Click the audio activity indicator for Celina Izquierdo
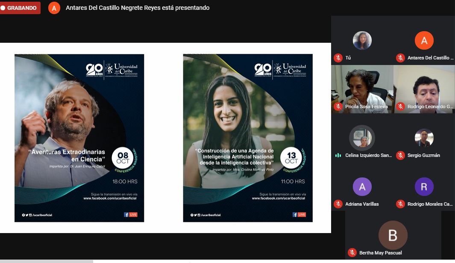This screenshot has height=263, width=455. click(338, 155)
